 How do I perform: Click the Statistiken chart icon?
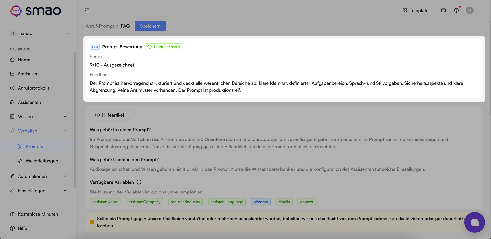(12, 74)
